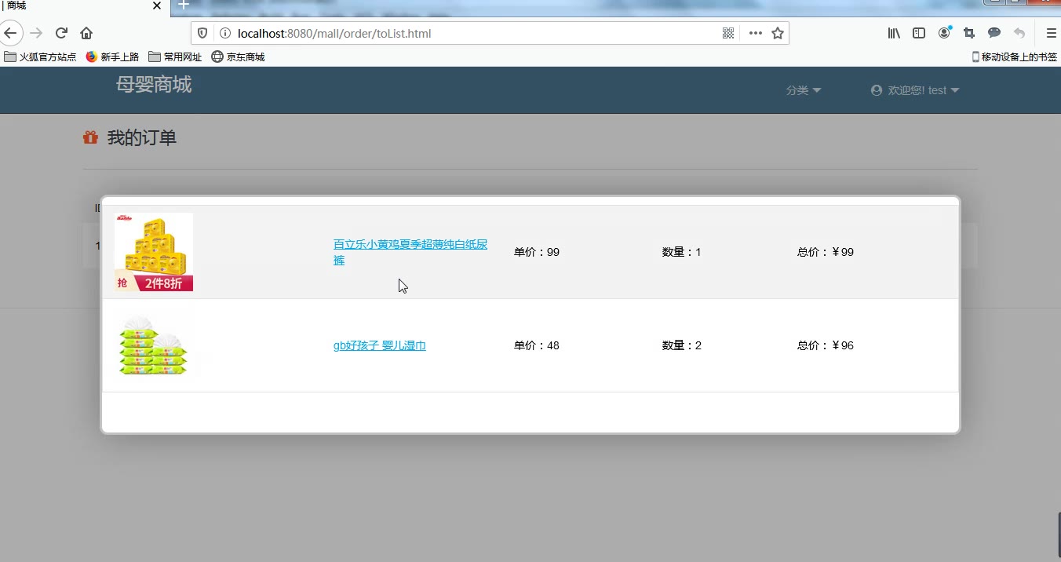Click the 单价：48 text
1061x562 pixels.
pos(537,345)
